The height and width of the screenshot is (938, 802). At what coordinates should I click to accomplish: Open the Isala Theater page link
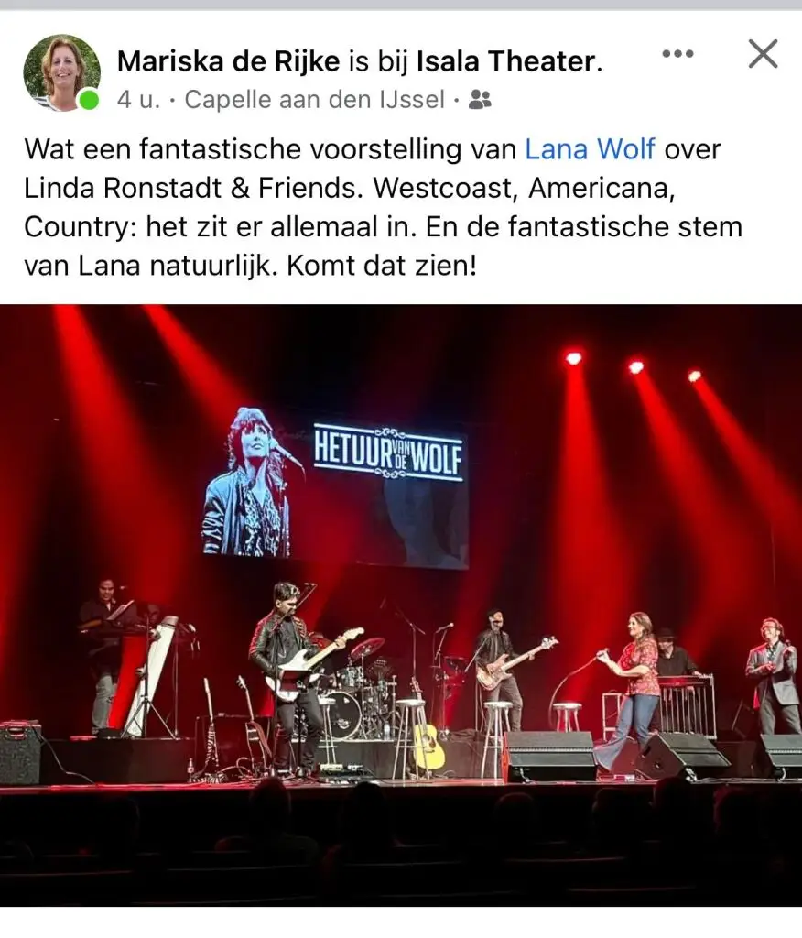coord(506,61)
